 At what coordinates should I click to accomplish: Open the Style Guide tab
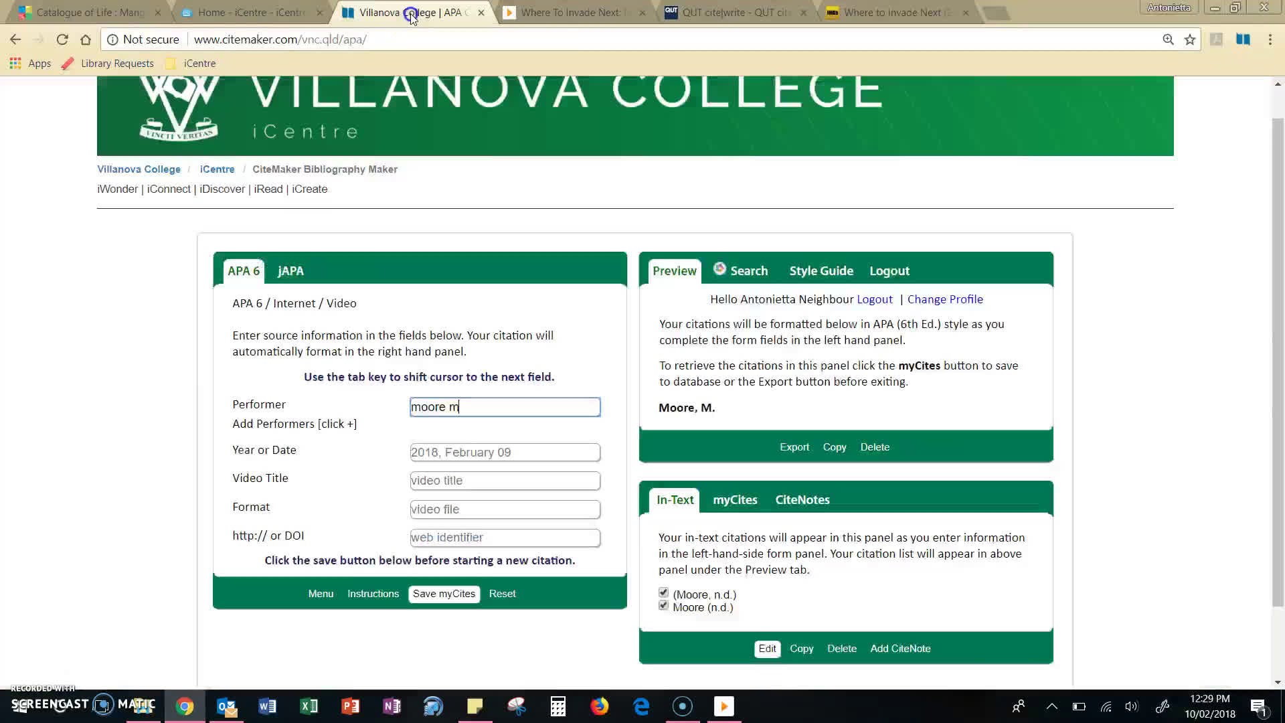821,271
